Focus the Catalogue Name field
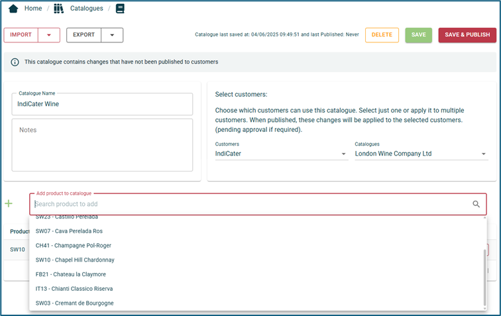 pyautogui.click(x=102, y=104)
